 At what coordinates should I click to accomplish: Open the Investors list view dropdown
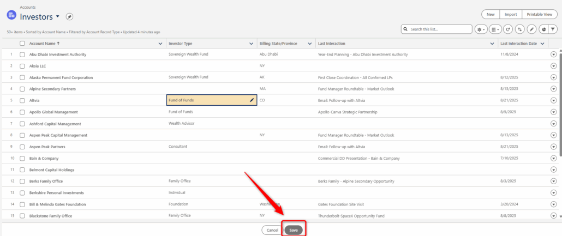pos(58,16)
